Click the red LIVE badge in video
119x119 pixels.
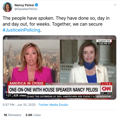(106, 84)
